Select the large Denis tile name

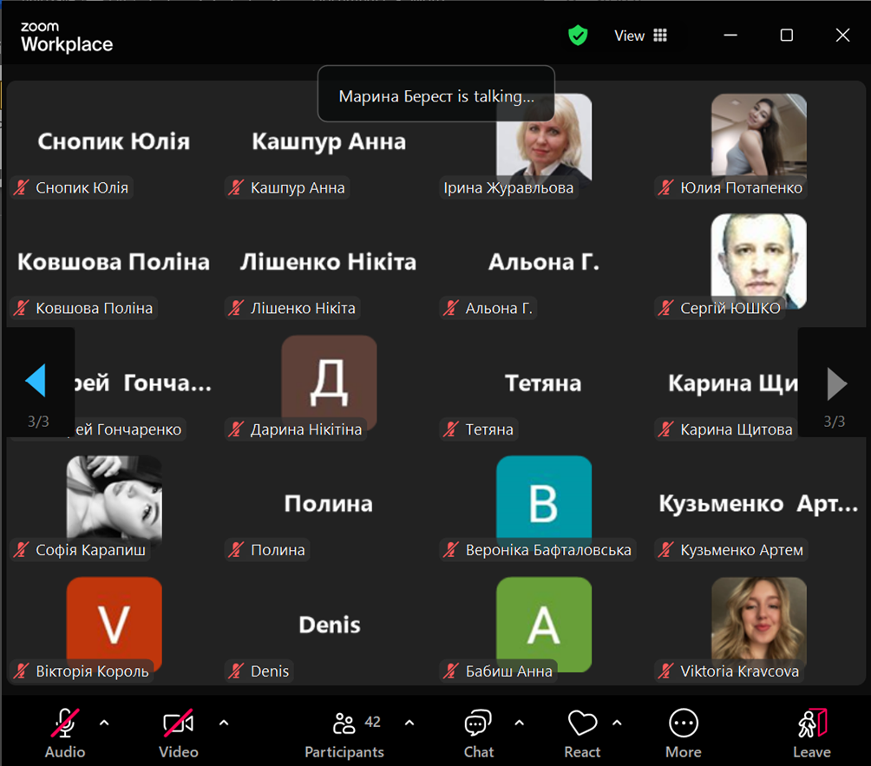(330, 625)
